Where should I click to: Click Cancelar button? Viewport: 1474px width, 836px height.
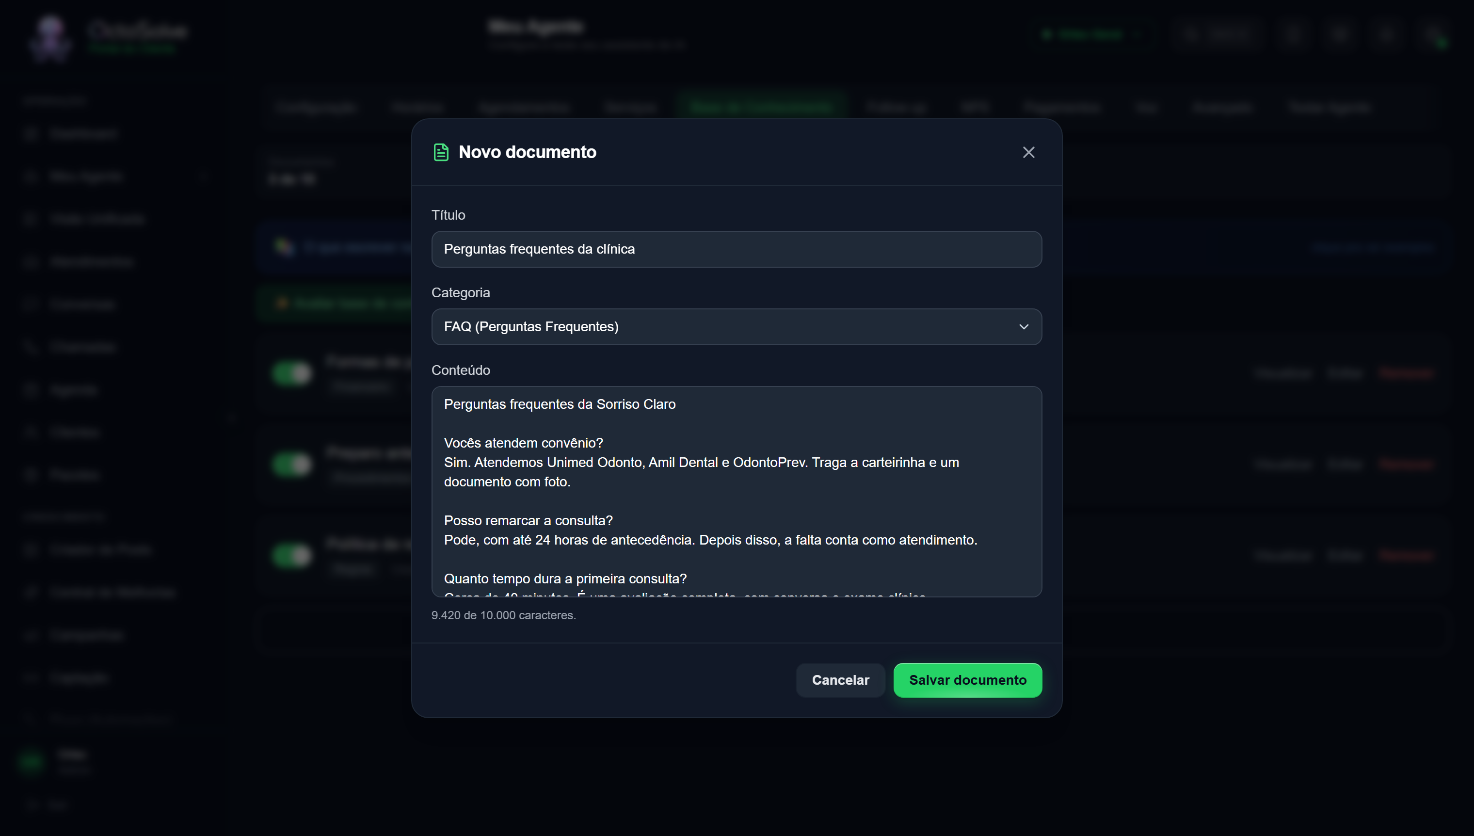[x=840, y=680]
